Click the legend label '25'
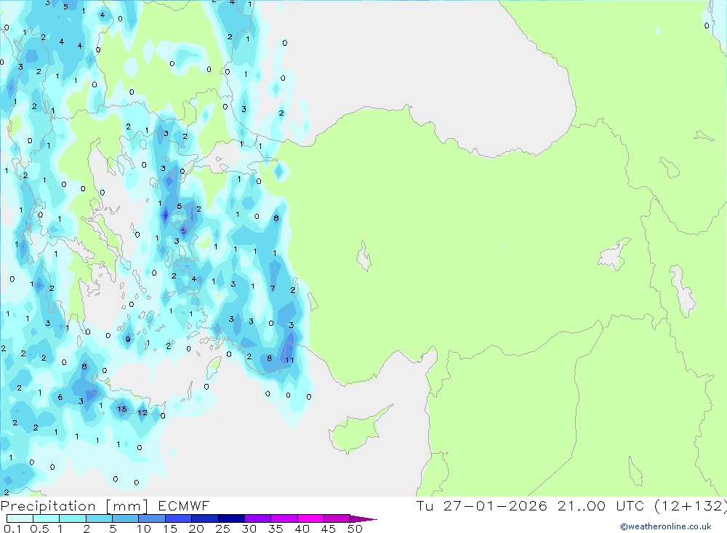727x533 pixels. click(x=222, y=529)
